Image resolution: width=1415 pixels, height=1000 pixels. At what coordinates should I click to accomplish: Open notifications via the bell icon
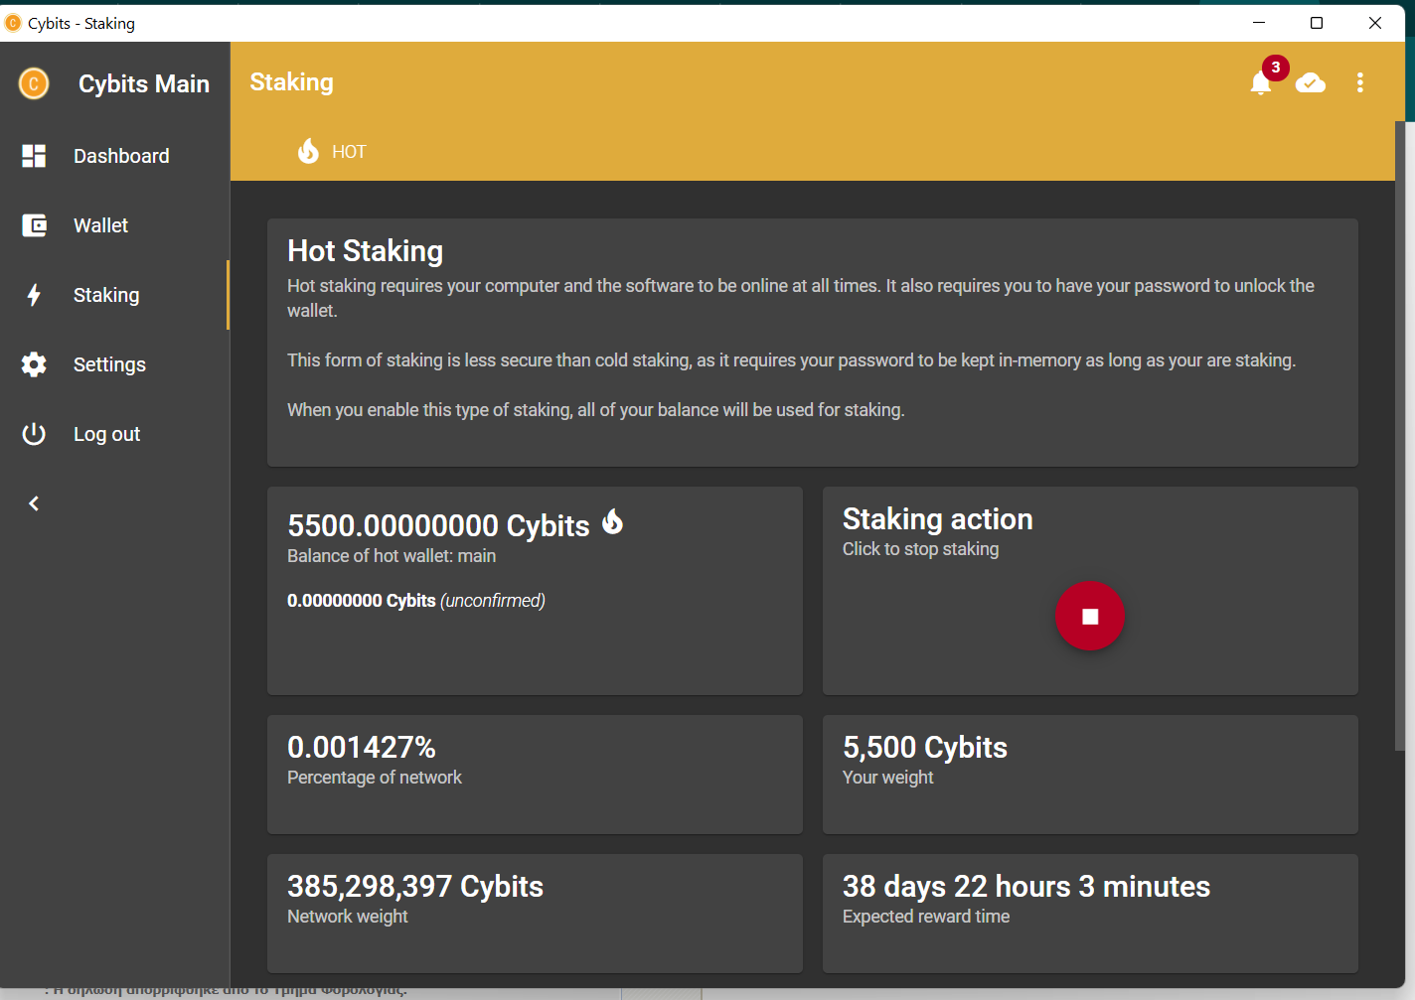click(1260, 84)
